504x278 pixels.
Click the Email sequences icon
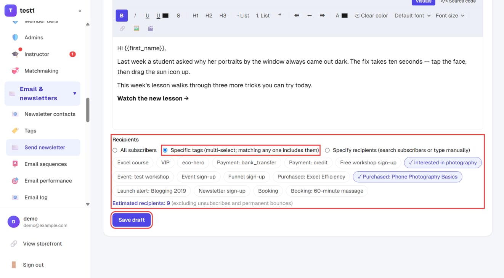(15, 164)
